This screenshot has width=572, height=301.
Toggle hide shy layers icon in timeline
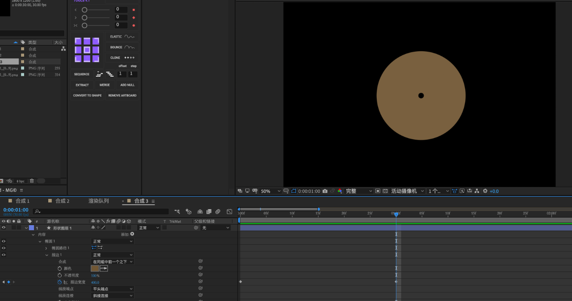point(200,211)
